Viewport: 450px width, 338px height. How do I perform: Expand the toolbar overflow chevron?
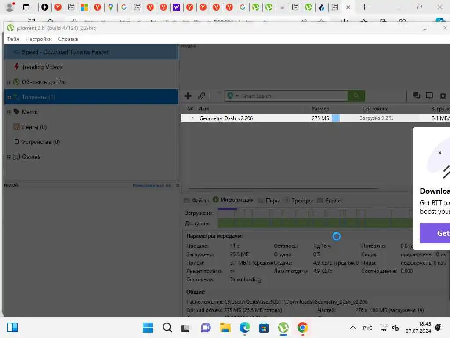pyautogui.click(x=219, y=92)
